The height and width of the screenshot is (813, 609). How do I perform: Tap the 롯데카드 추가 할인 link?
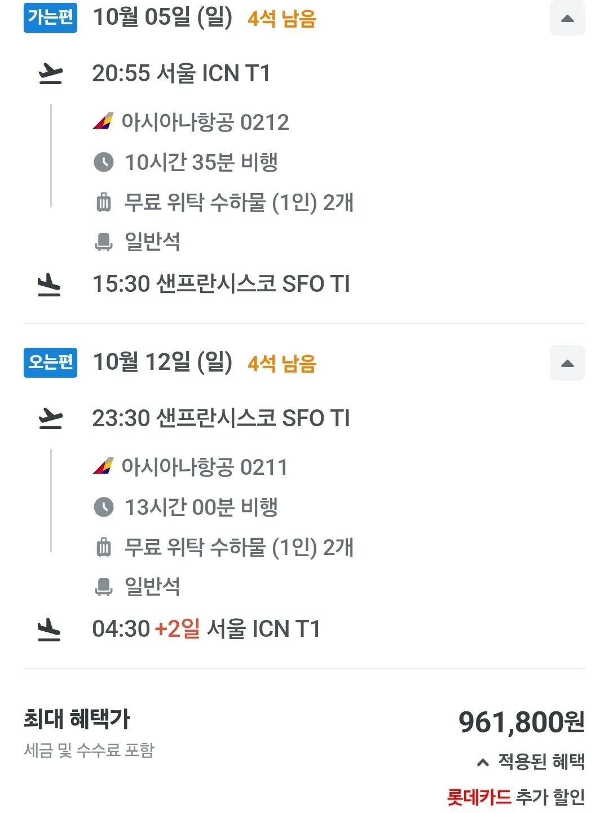pos(515,797)
